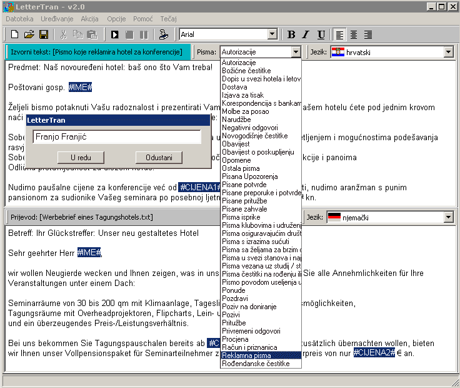
Task: Click #ME# placeholder in source text
Action: pos(80,87)
